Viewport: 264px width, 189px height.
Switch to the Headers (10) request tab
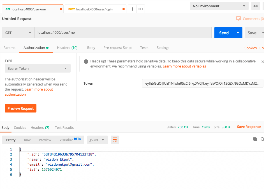point(67,48)
